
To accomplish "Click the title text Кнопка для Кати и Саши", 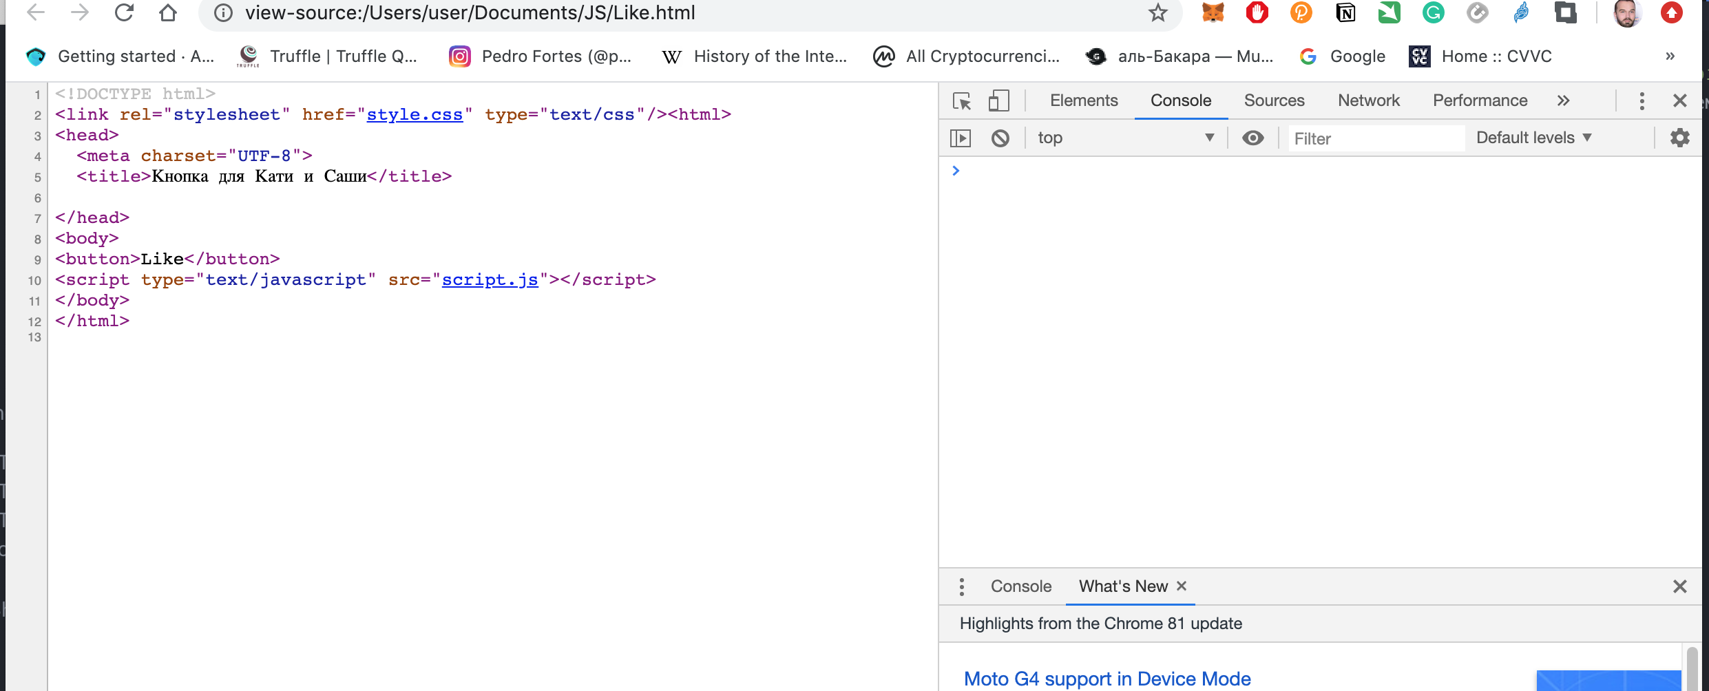I will coord(259,176).
